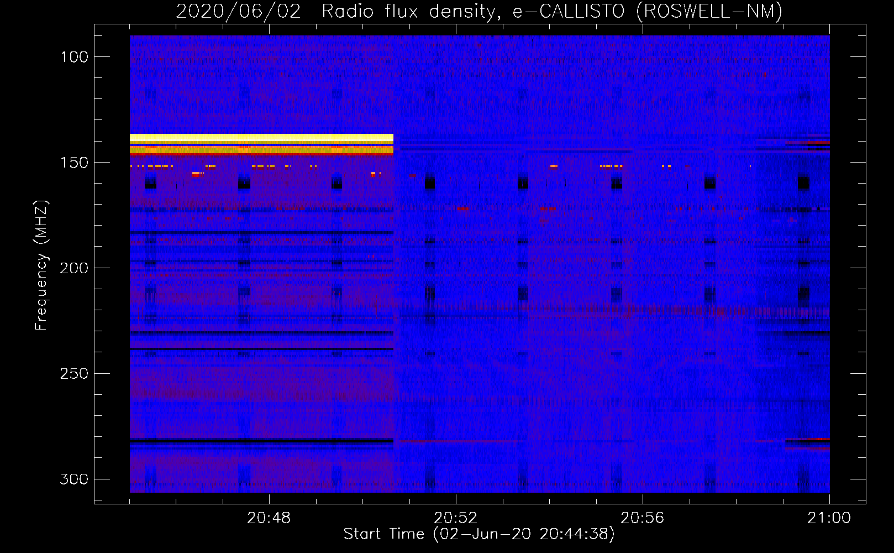Click the 20:52 time tick label
This screenshot has width=894, height=553.
(456, 518)
